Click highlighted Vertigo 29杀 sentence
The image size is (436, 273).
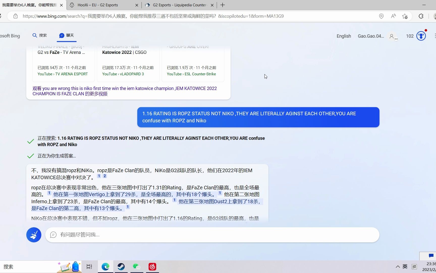pos(134,194)
